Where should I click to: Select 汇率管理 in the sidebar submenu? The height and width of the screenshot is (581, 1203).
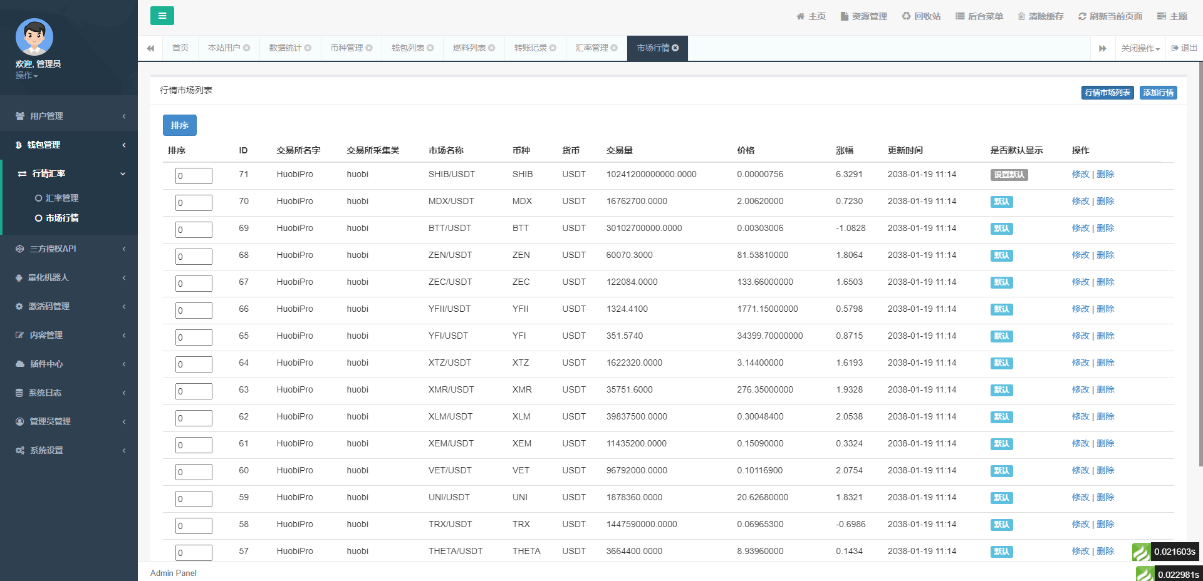pyautogui.click(x=62, y=198)
